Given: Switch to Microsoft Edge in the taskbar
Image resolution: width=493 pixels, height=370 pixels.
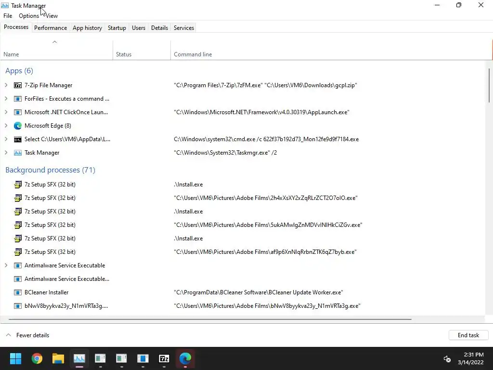Looking at the screenshot, I should click(185, 358).
